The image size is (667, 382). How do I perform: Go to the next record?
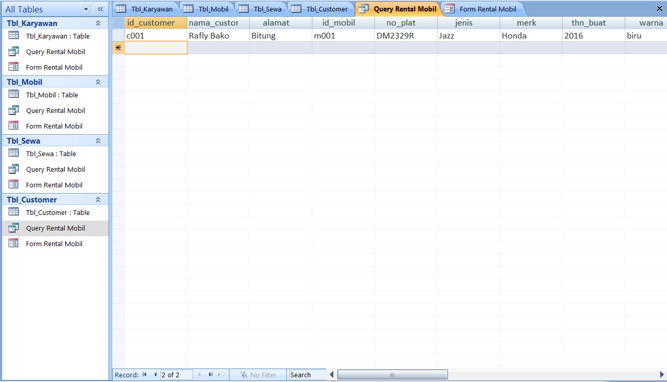click(200, 374)
